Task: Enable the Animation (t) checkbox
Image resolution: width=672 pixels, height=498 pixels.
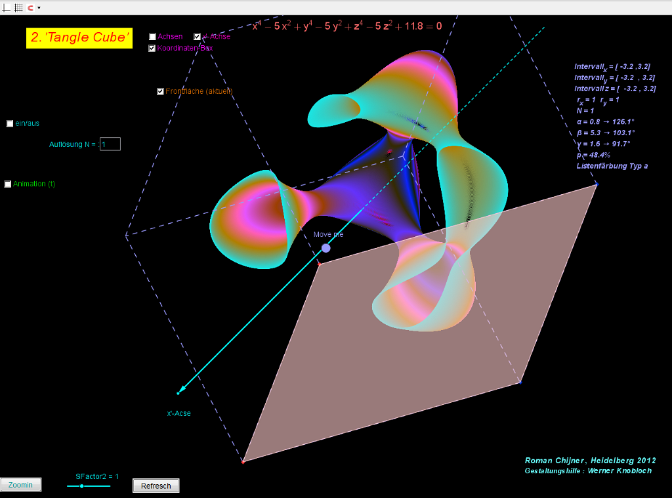Action: (x=8, y=184)
